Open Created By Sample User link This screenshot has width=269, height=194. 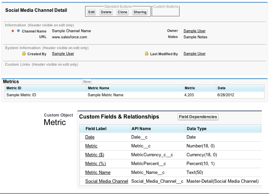[63, 54]
